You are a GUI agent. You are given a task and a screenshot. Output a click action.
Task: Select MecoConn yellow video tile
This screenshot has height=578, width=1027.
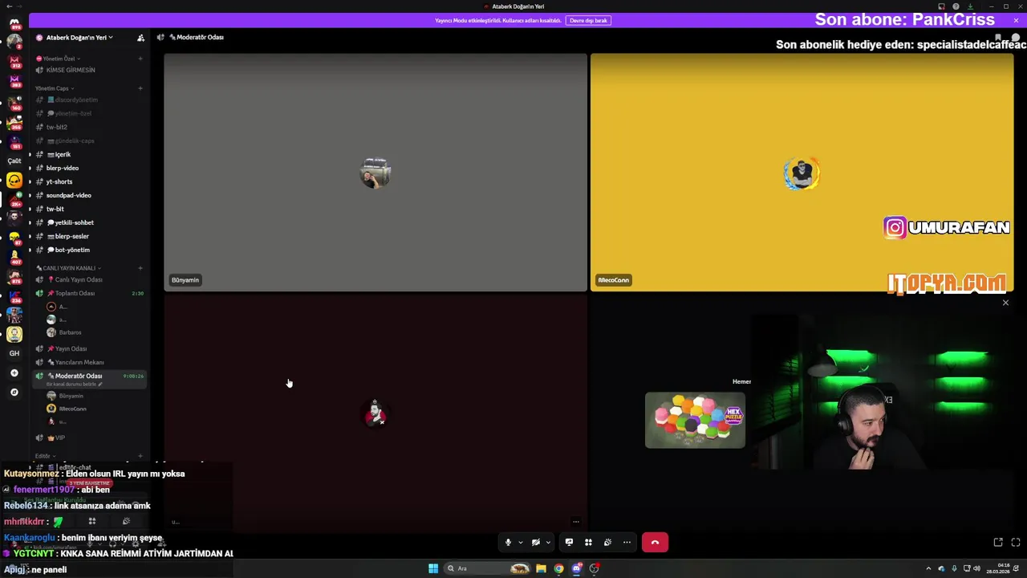coord(802,173)
